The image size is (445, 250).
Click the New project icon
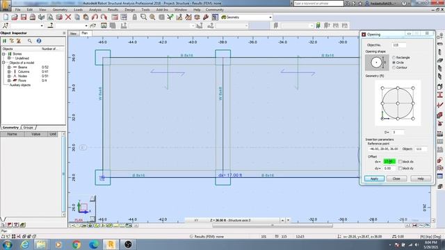point(6,17)
